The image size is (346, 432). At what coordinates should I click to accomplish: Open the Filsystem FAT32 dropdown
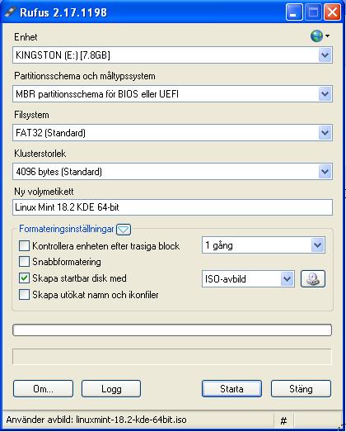(x=172, y=133)
